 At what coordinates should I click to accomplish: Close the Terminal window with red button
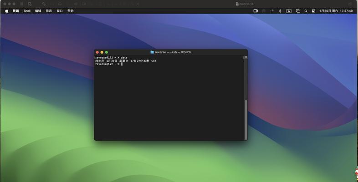click(97, 52)
